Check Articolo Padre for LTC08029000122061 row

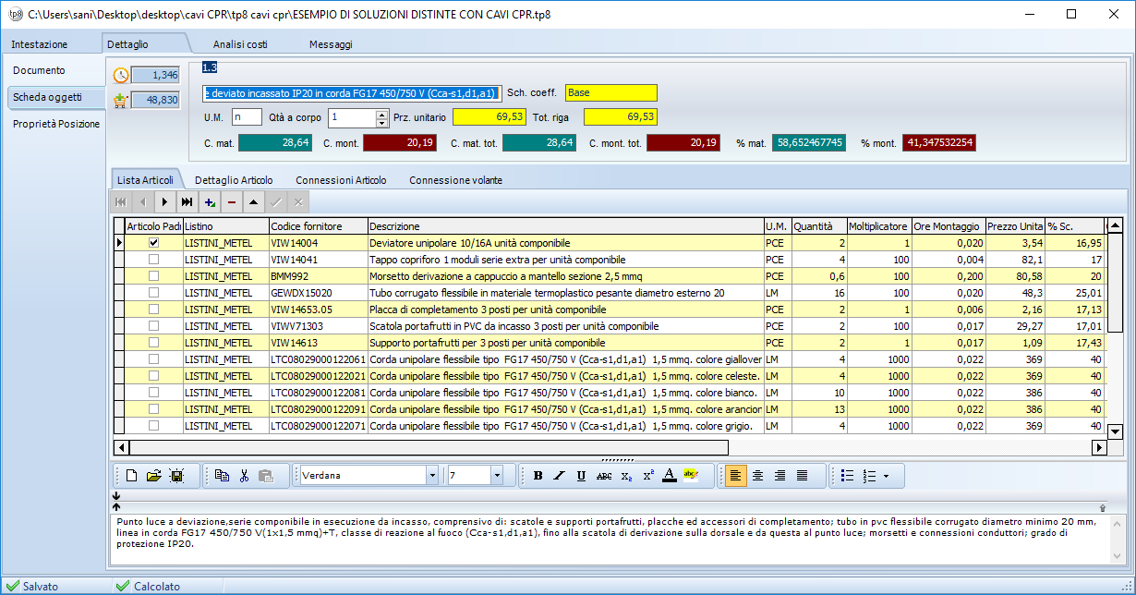[x=153, y=359]
